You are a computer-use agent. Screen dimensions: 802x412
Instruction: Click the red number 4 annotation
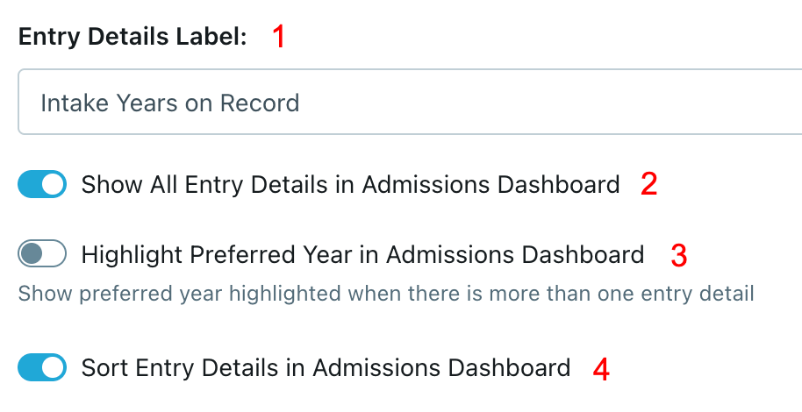[x=601, y=368]
